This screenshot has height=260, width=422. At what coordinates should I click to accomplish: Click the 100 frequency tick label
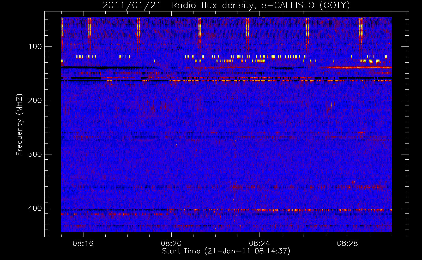click(35, 47)
